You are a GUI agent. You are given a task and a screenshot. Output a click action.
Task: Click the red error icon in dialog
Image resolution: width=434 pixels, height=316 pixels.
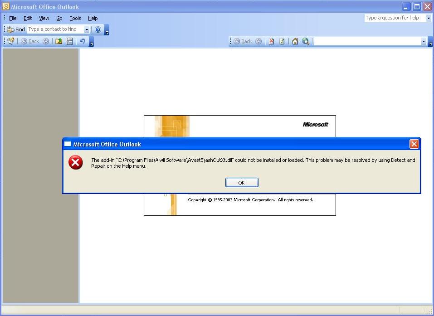coord(76,162)
